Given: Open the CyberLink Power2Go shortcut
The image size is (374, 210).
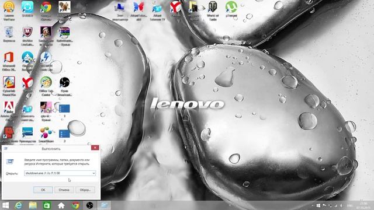Looking at the screenshot, I should tap(9, 86).
